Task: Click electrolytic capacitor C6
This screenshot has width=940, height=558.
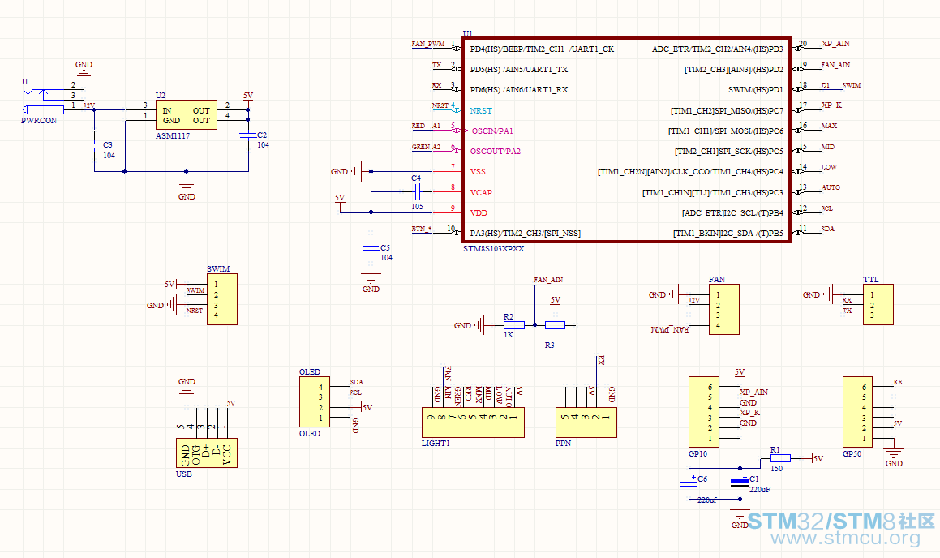Action: click(689, 483)
